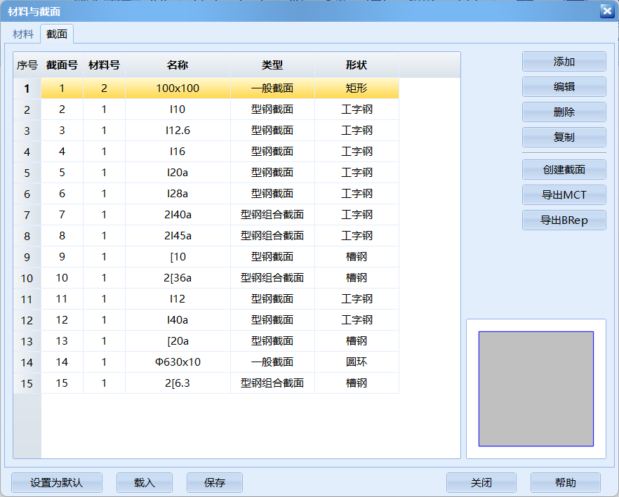Click the 保存 save button
619x497 pixels.
pyautogui.click(x=214, y=483)
